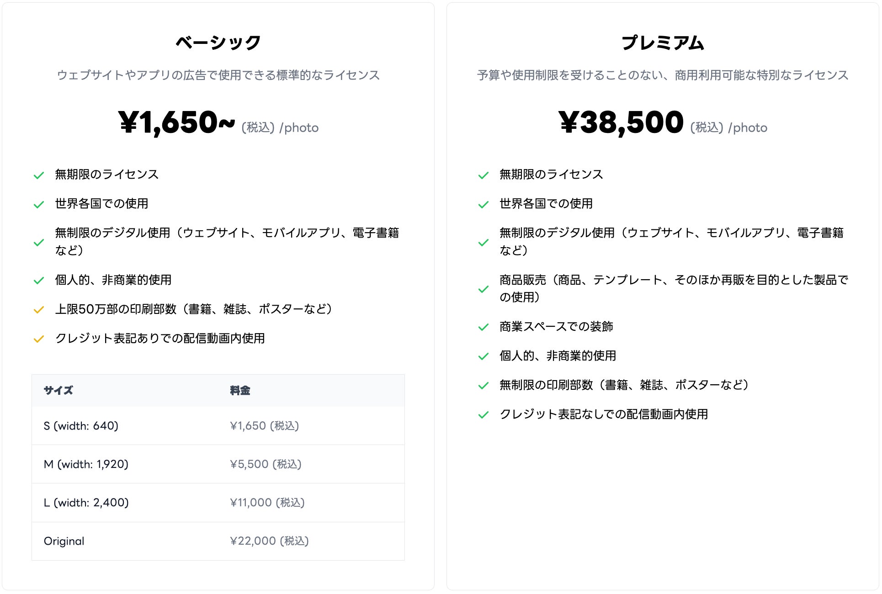Click the check beside 個人的、非商業的使用 in ベーシック
Screen dimensions: 882x594
coord(39,281)
